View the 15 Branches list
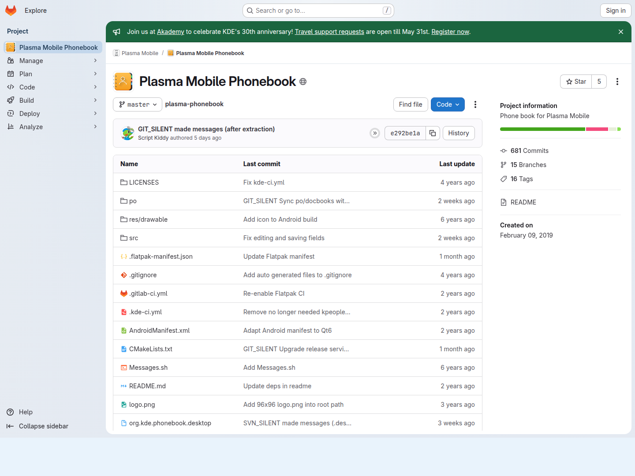The image size is (635, 476). click(528, 165)
